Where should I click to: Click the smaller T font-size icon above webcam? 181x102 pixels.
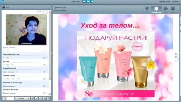46,12
